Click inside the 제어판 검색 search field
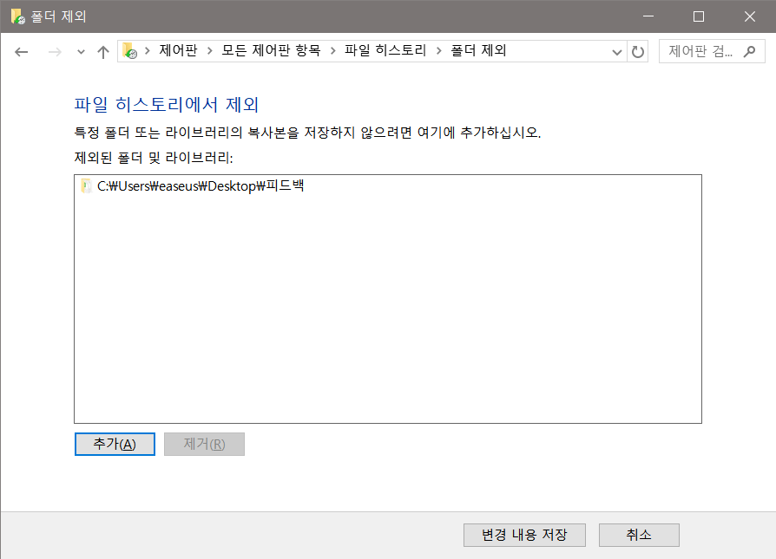The height and width of the screenshot is (559, 776). [699, 51]
